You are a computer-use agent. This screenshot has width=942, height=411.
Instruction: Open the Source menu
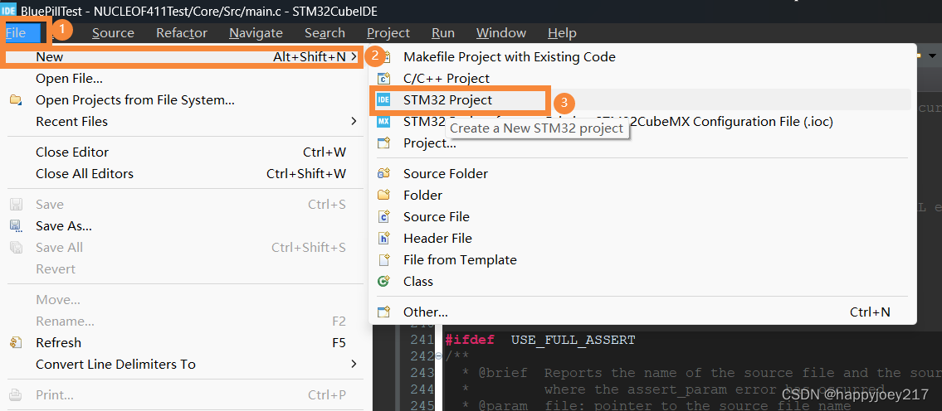113,33
